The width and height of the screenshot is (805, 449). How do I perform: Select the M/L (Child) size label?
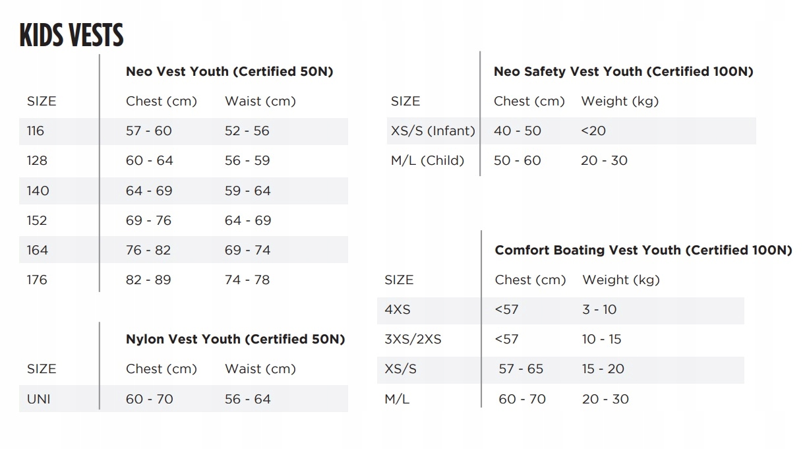point(427,160)
